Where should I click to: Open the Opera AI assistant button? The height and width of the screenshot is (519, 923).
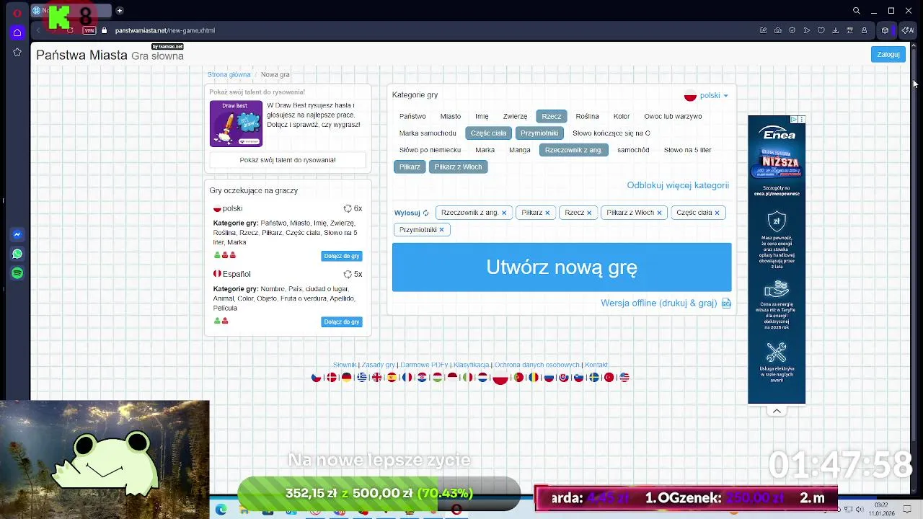tap(908, 30)
